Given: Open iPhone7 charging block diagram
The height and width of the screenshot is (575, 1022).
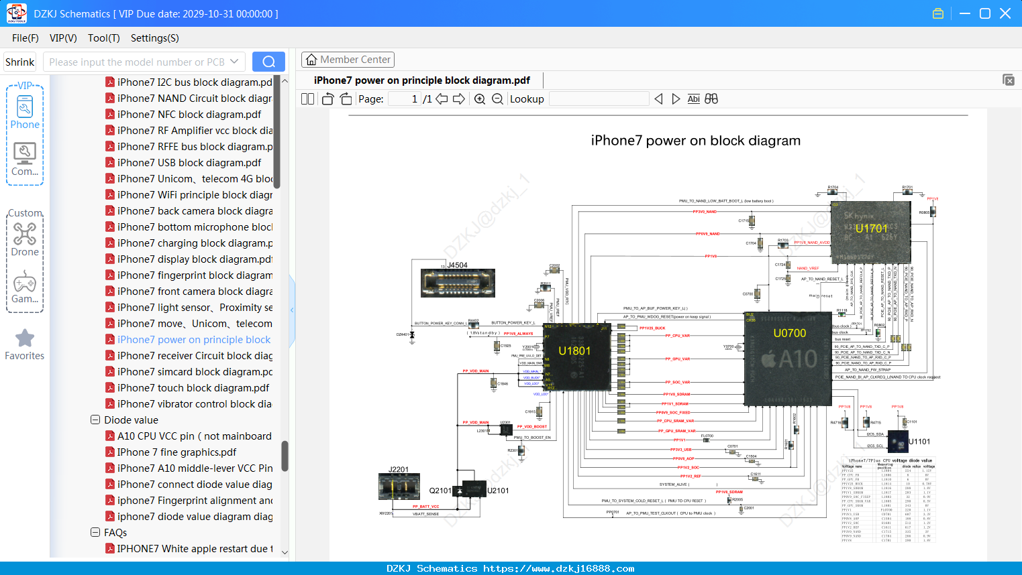Looking at the screenshot, I should click(x=189, y=243).
